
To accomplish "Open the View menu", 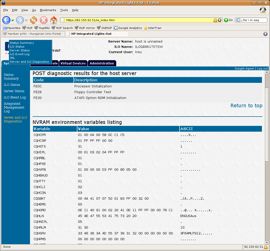I will [x=24, y=10].
